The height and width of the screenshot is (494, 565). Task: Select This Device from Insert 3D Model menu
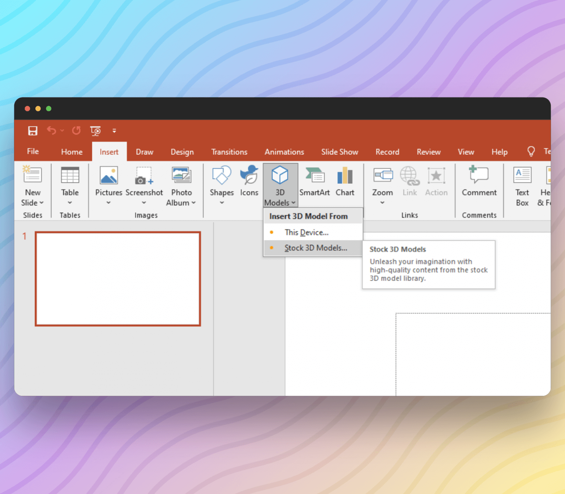point(307,232)
